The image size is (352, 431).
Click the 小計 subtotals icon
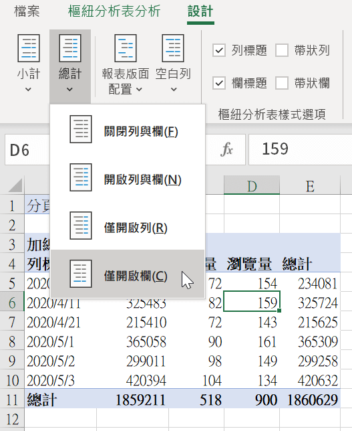(29, 48)
